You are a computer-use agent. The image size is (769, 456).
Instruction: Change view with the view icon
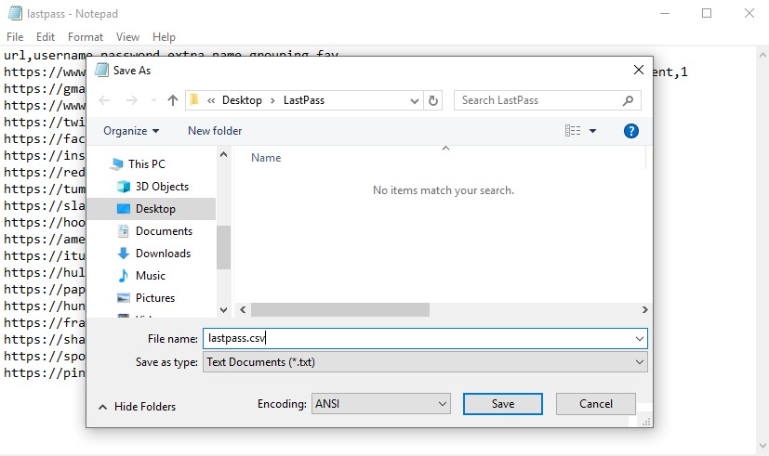click(x=573, y=131)
